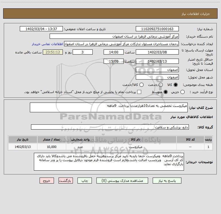This screenshot has width=221, height=214.
Task: Click the جزئیات اطلاعات نیاز page header
Action: pos(196,14)
